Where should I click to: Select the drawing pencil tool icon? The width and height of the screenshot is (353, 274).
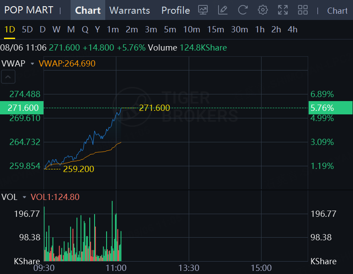pos(222,10)
